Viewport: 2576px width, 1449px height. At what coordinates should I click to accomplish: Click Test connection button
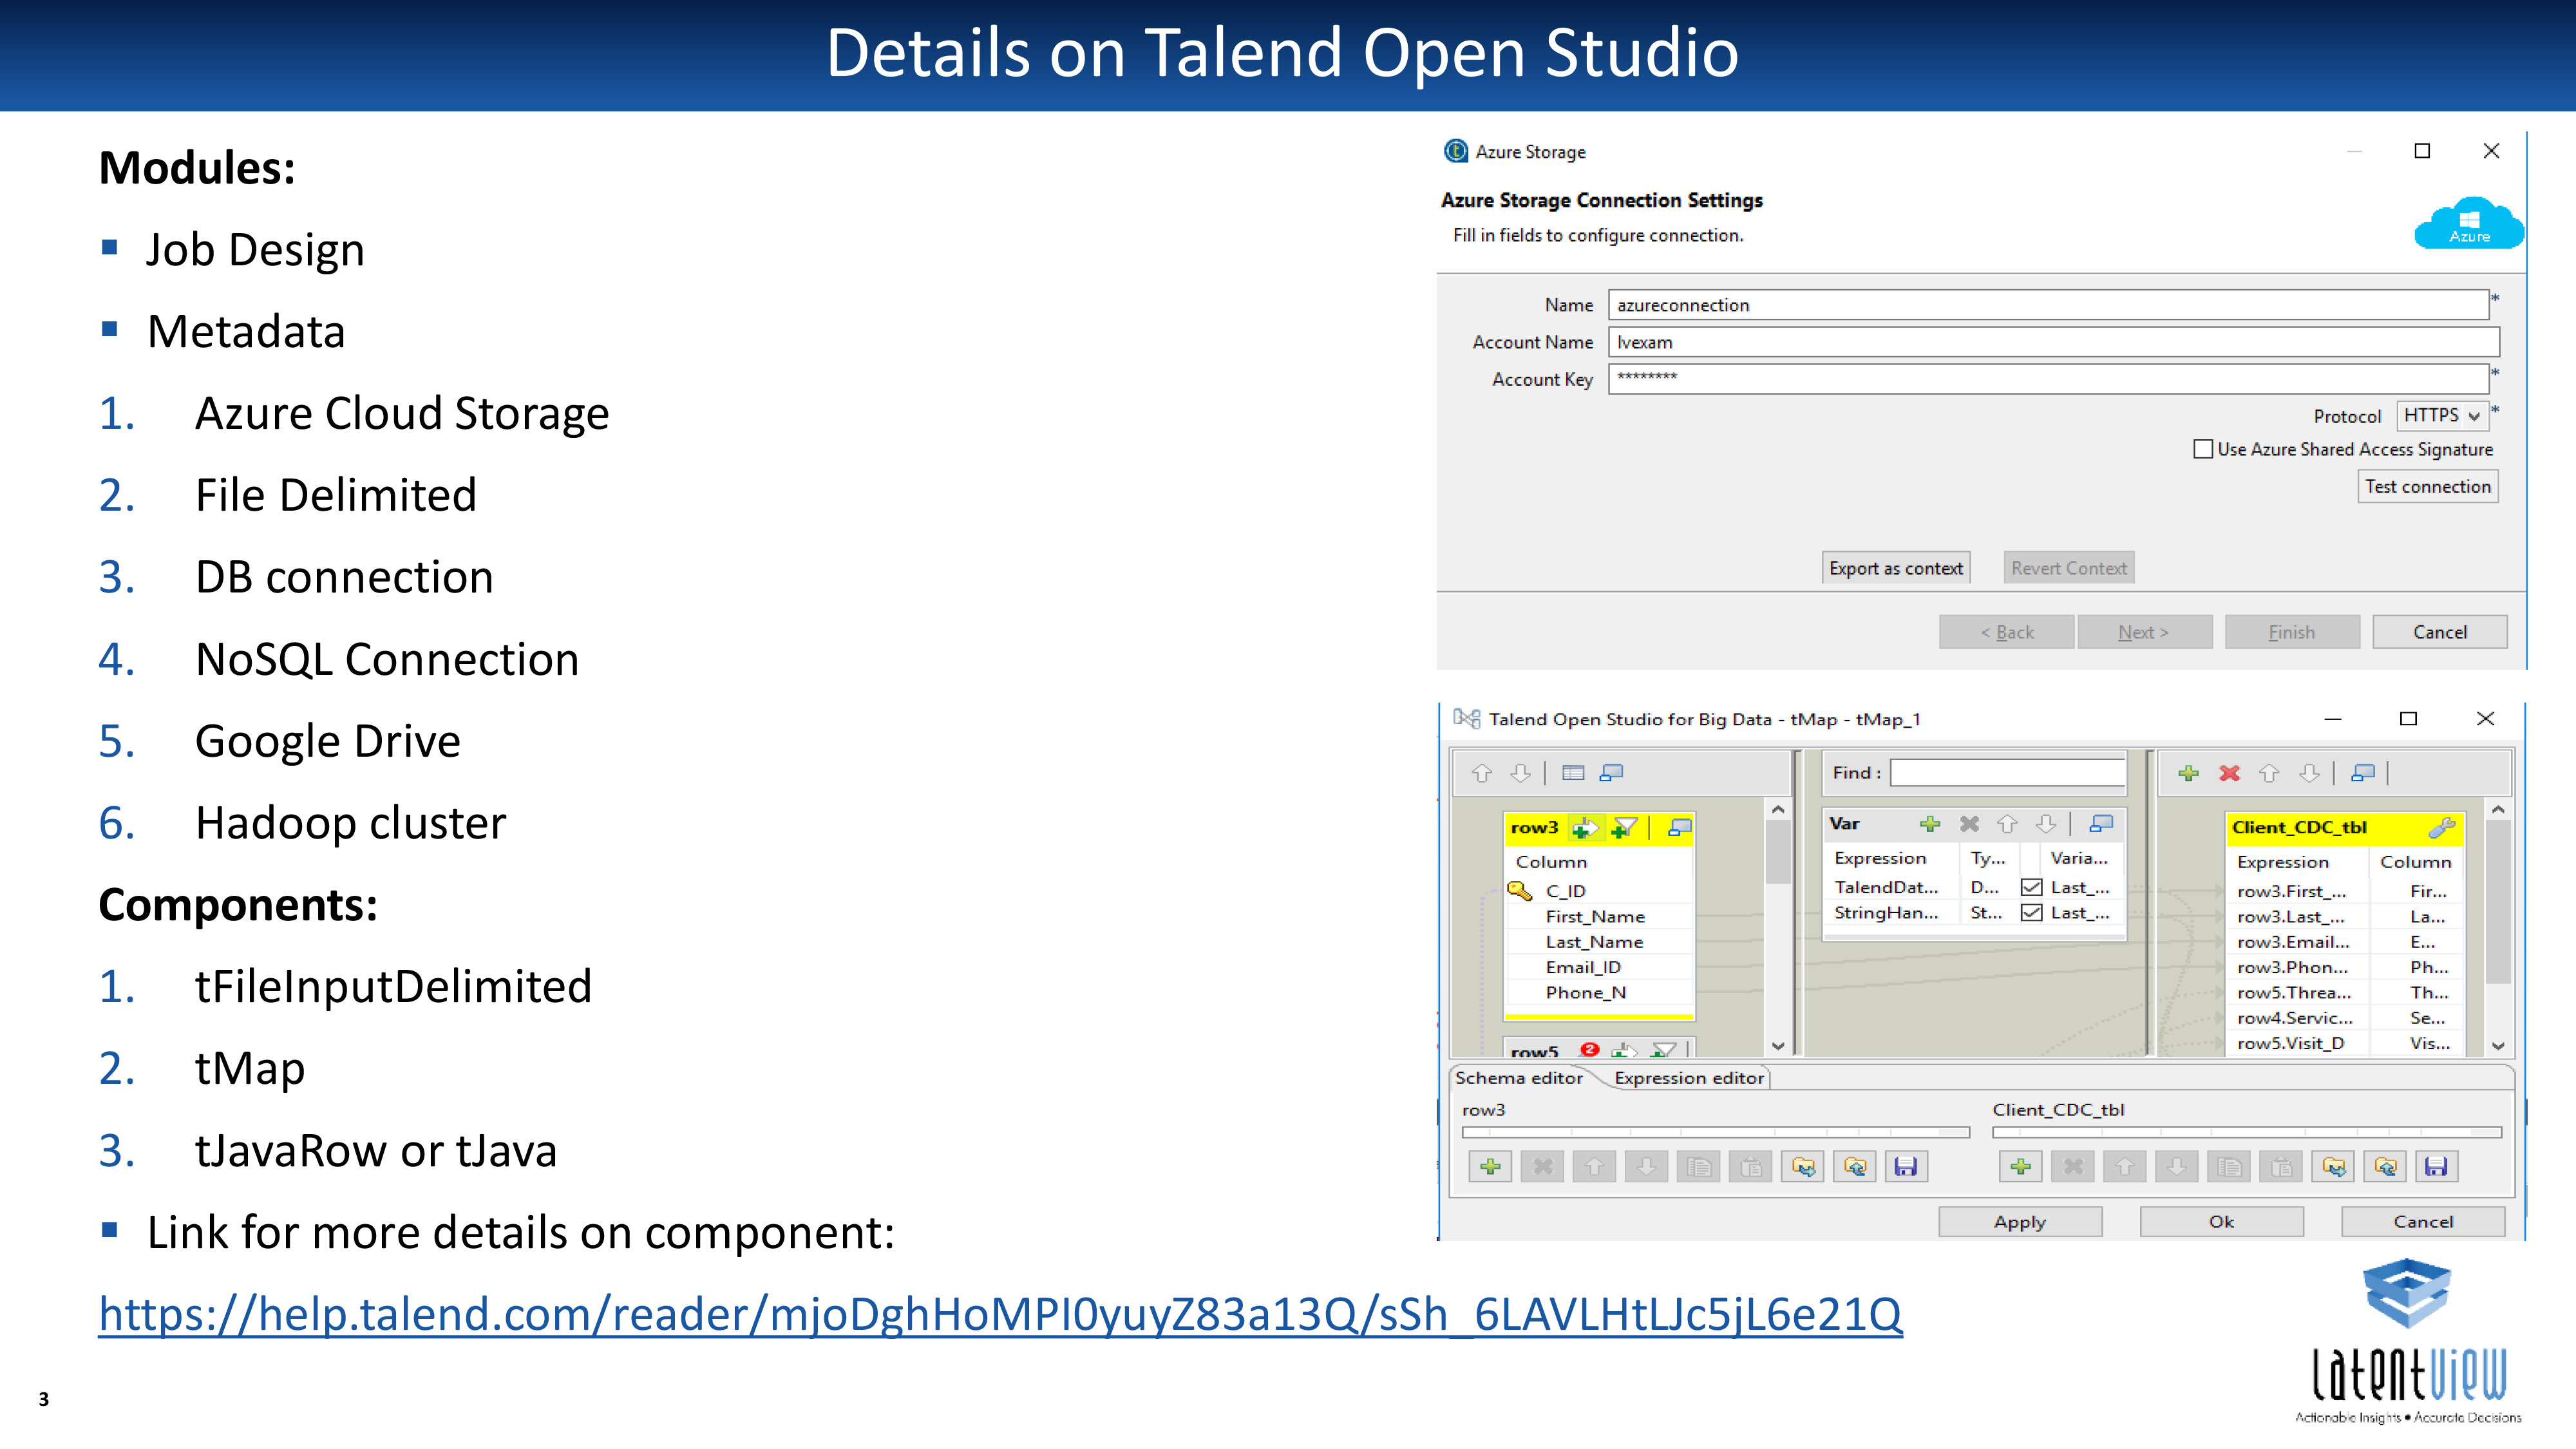coord(2428,487)
